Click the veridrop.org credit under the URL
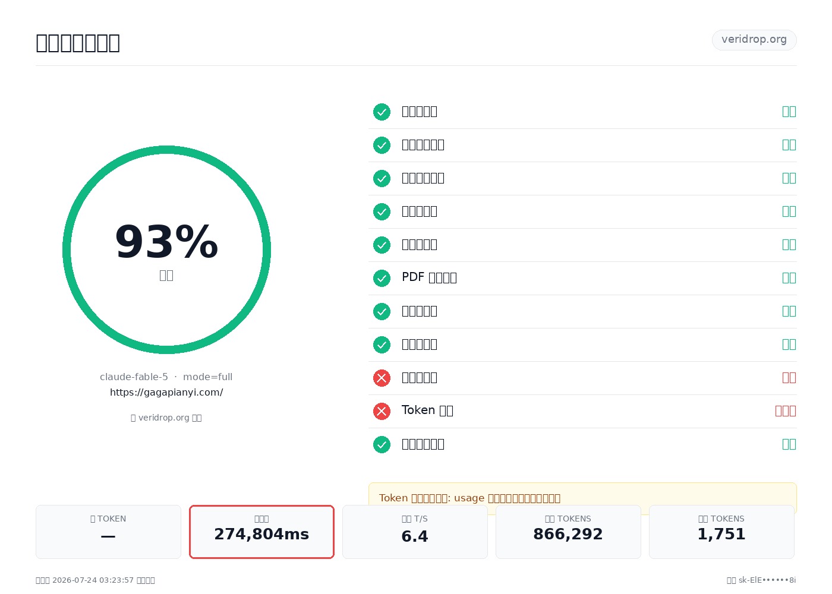Screen dimensions: 832x594 (166, 418)
